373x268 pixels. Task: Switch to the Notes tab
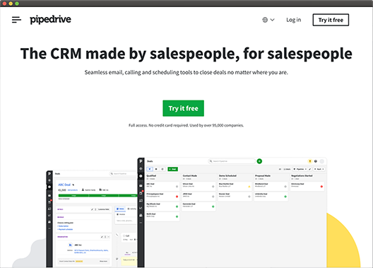click(120, 209)
